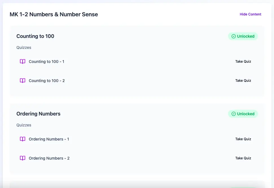Click book icon beside Counting to 100 - 2
This screenshot has height=188, width=274.
coord(23,81)
